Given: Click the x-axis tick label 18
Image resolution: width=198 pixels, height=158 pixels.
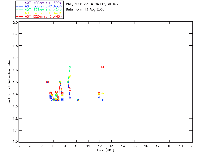Looking at the screenshot, I should click(169, 146).
